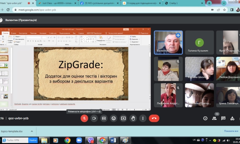240x144 pixels.
Task: Click the Найти button in the taskbar search
Action: 33,140
